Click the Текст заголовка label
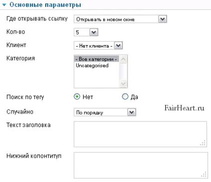 pyautogui.click(x=28, y=125)
